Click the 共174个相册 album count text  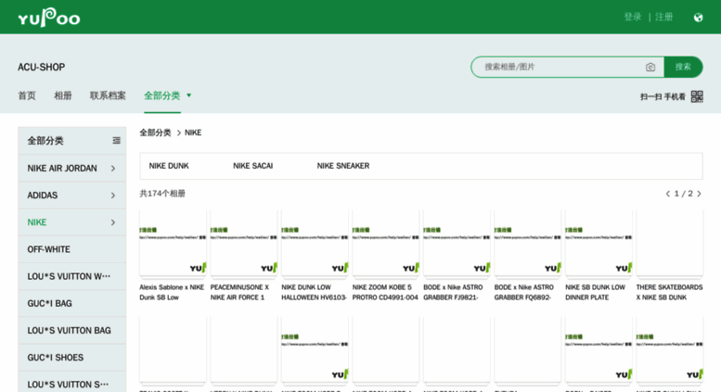click(162, 194)
